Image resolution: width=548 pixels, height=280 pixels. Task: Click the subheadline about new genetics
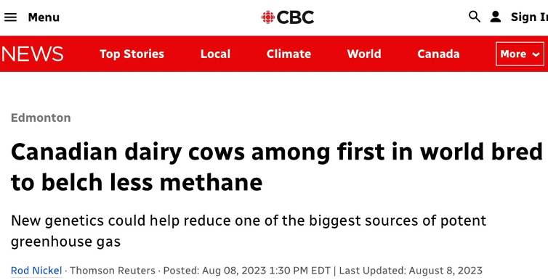click(249, 231)
